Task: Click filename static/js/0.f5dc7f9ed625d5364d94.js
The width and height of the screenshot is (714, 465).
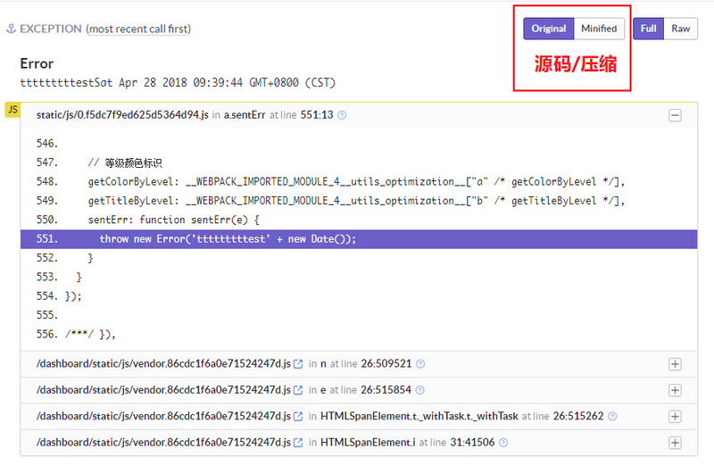Action: click(x=122, y=115)
